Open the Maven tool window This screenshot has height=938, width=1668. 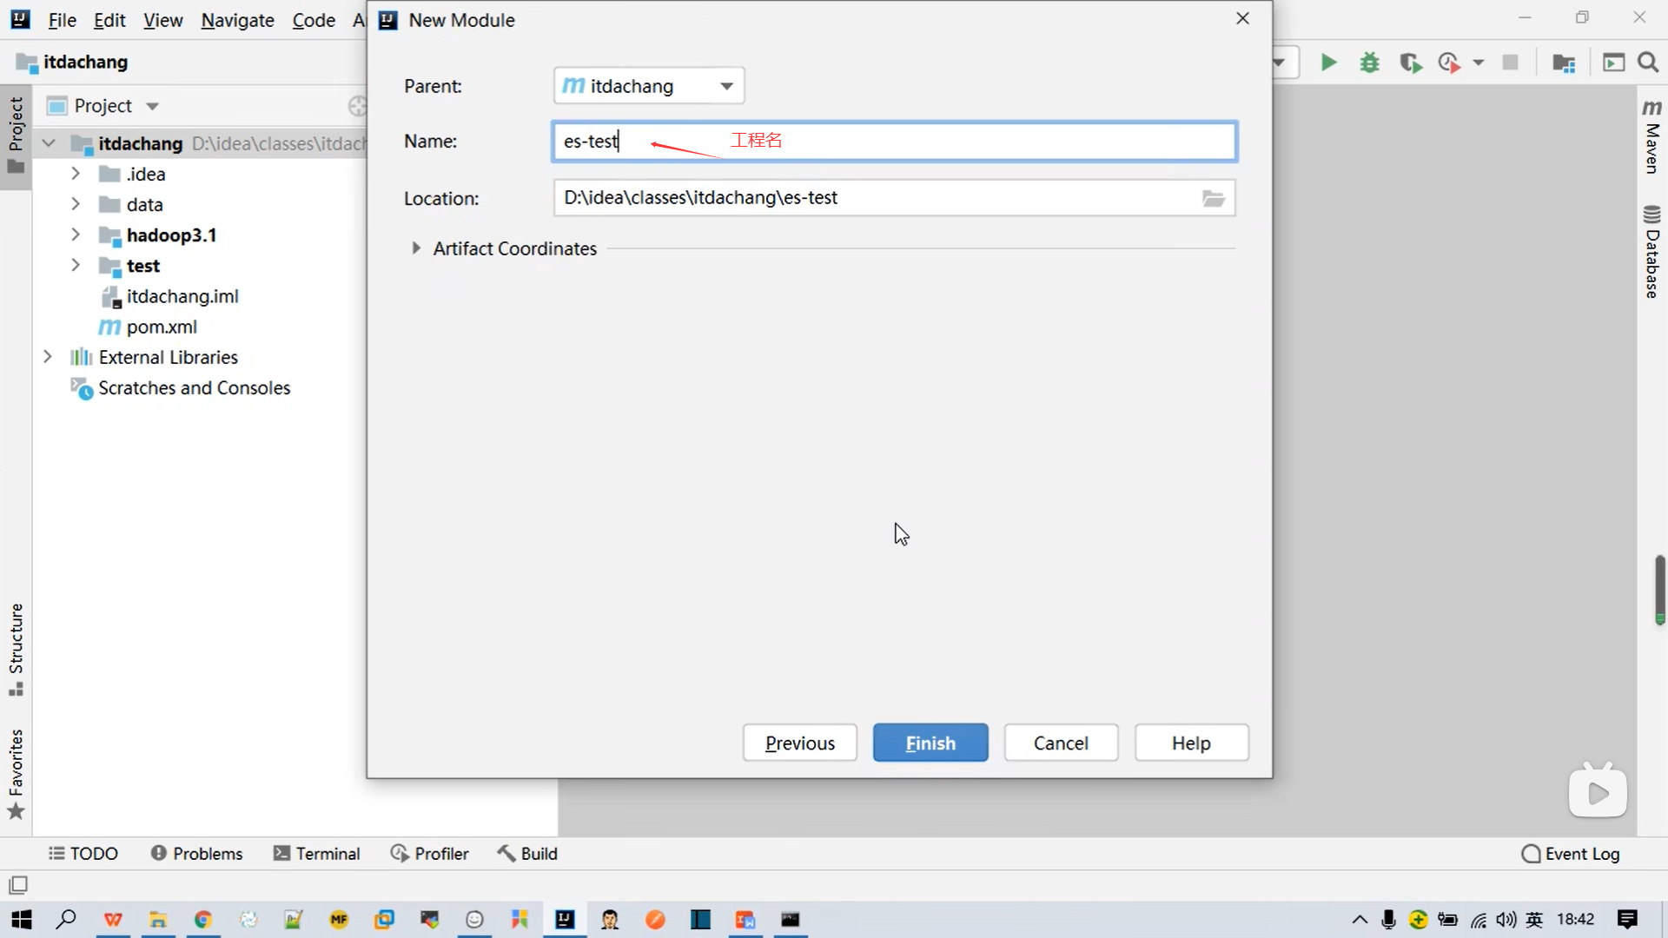coord(1651,137)
